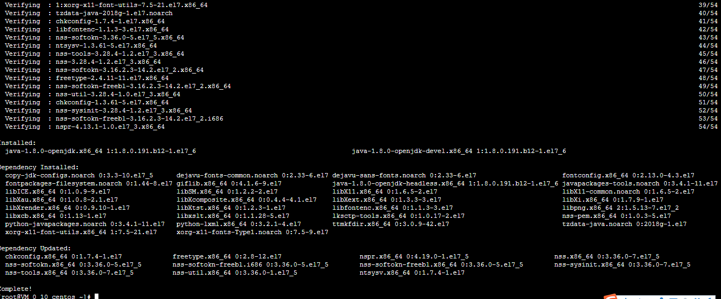Image resolution: width=721 pixels, height=299 pixels.
Task: Click the xorg-x11-fonts-Type1.noarch entry
Action: click(252, 232)
